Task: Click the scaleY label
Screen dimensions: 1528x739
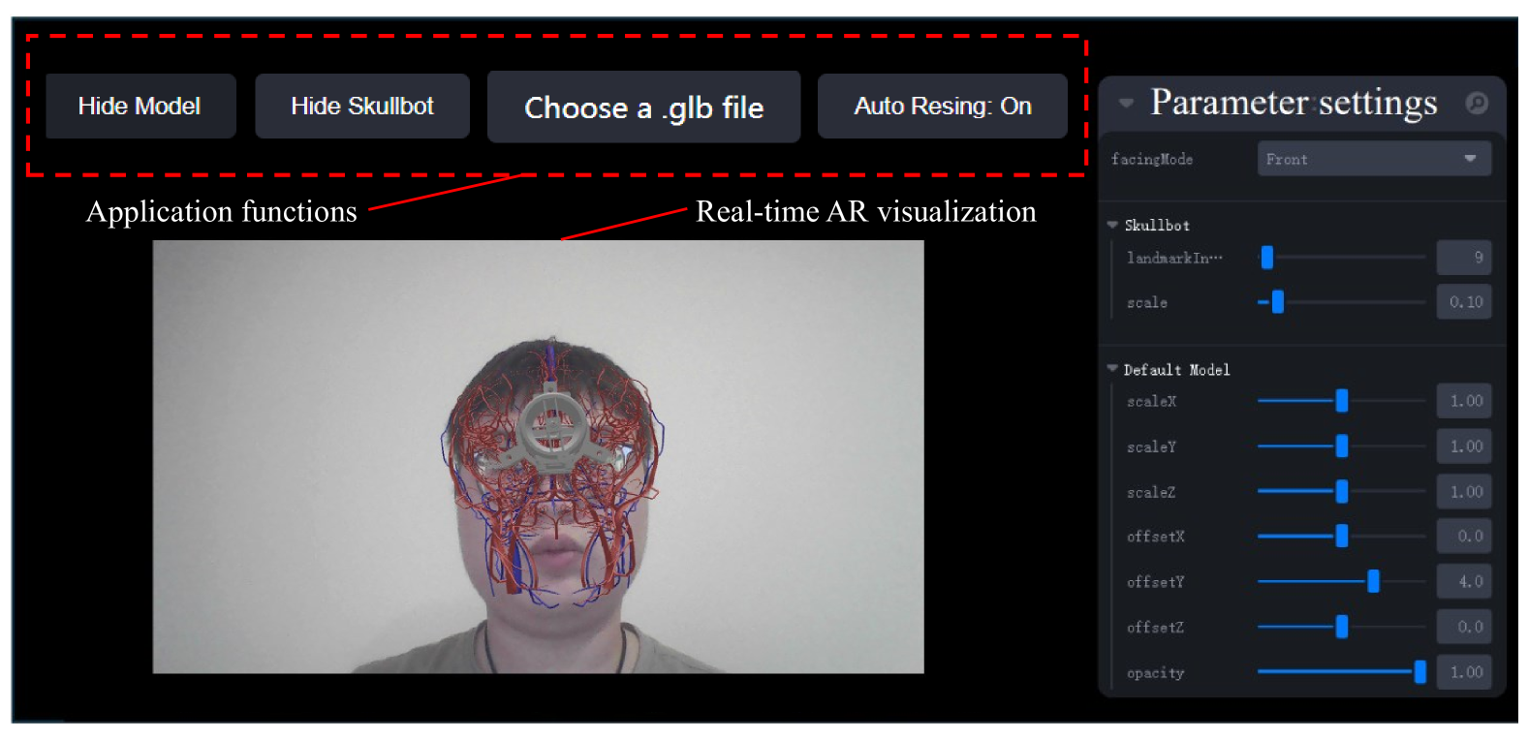Action: pos(1152,446)
